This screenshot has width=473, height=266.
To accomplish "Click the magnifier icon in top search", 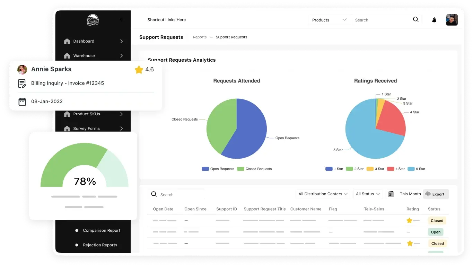I will [x=415, y=20].
